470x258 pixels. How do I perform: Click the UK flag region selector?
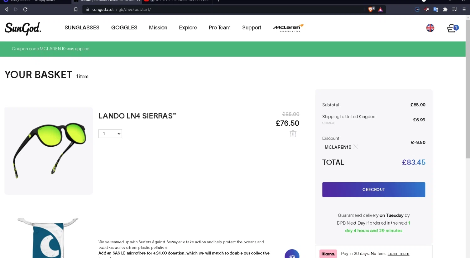point(430,28)
